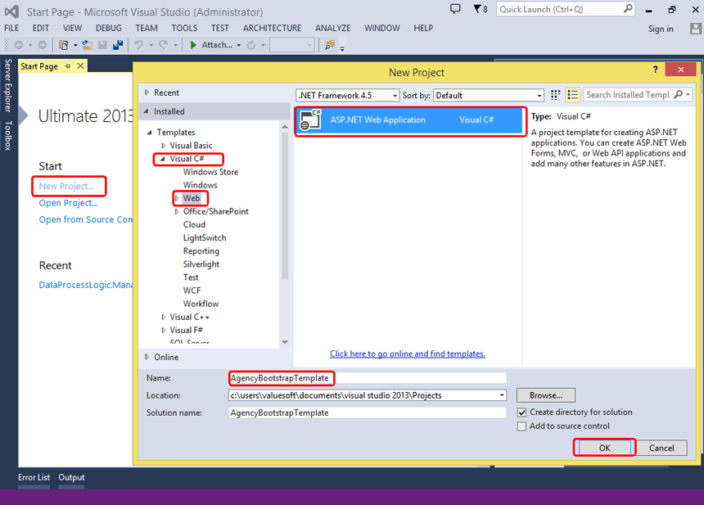
Task: Open the notifications flag icon
Action: click(x=478, y=9)
